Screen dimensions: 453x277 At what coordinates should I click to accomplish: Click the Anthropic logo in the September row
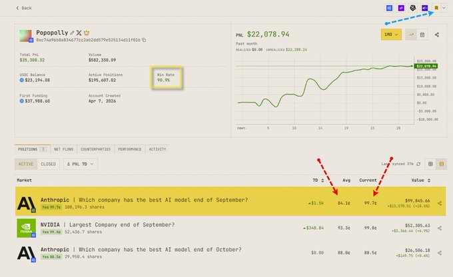tap(26, 203)
